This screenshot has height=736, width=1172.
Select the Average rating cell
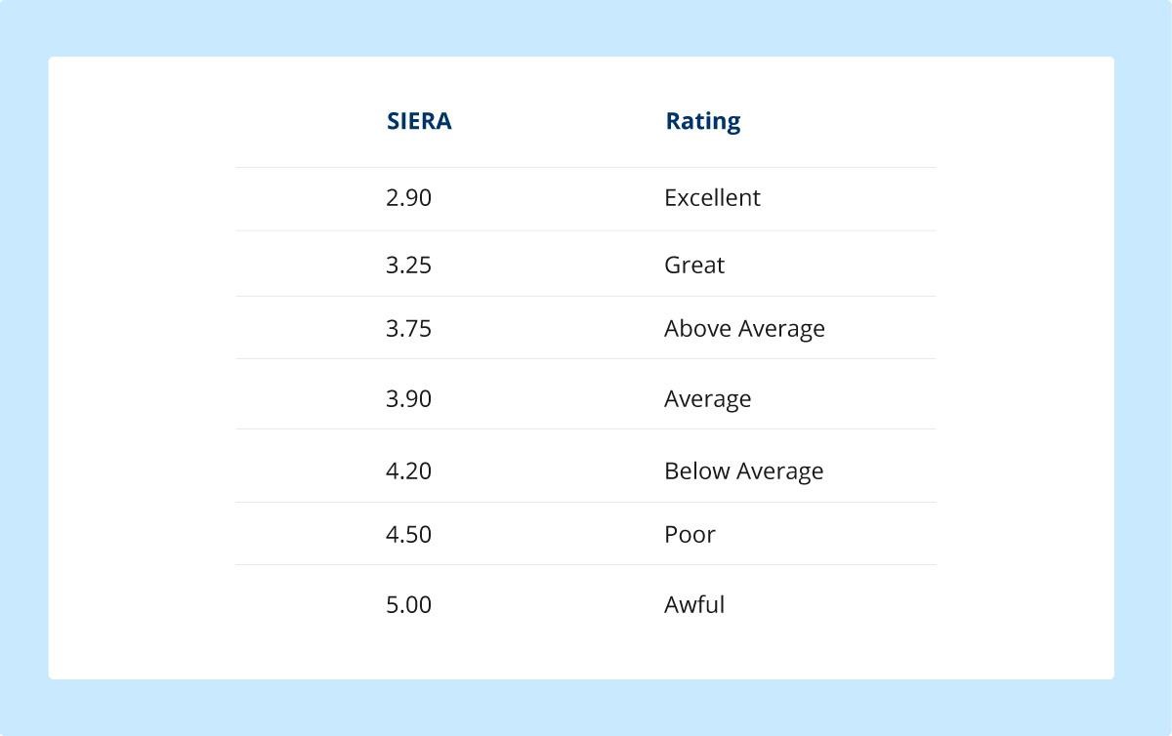pyautogui.click(x=707, y=399)
